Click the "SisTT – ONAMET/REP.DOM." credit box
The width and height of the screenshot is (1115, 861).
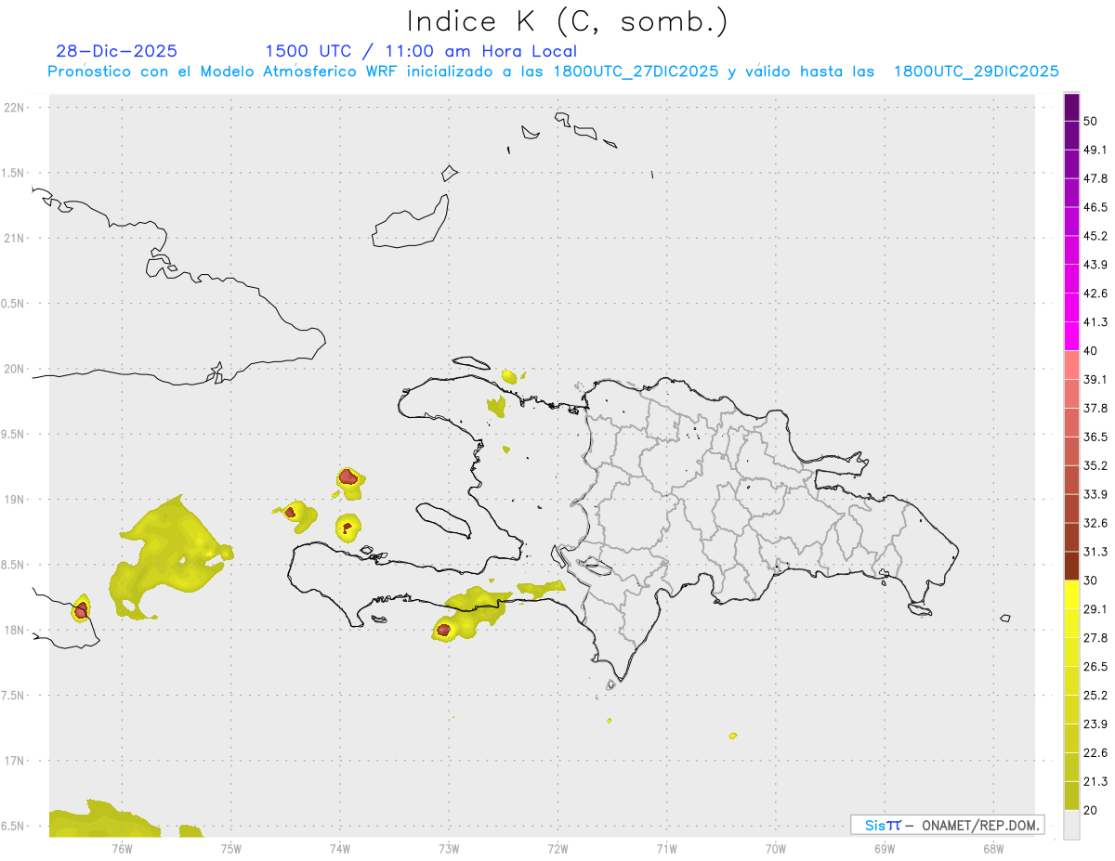point(947,825)
